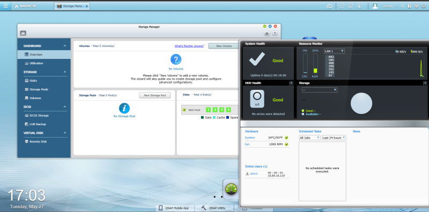Click the System hardware link
This screenshot has width=429, height=212.
(x=250, y=138)
